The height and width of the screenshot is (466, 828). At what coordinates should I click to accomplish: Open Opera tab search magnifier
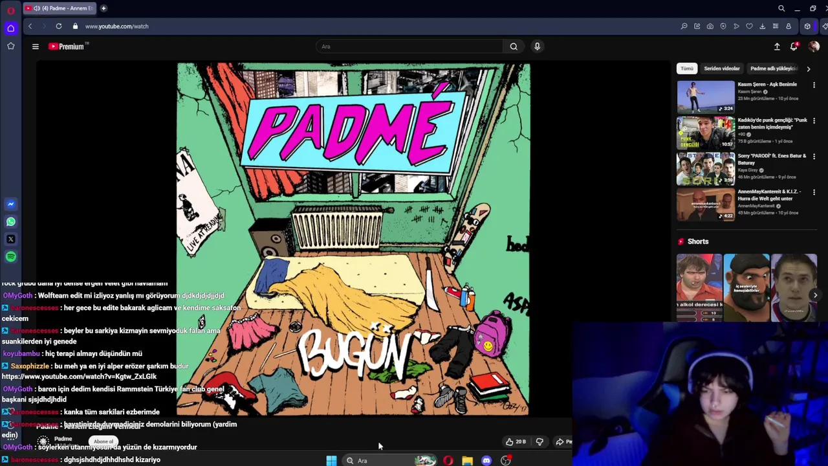pos(781,8)
